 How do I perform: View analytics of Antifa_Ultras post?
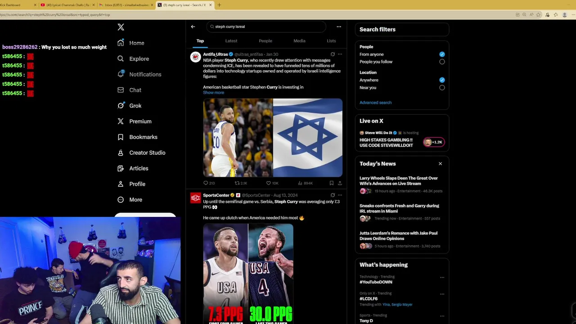coord(305,183)
